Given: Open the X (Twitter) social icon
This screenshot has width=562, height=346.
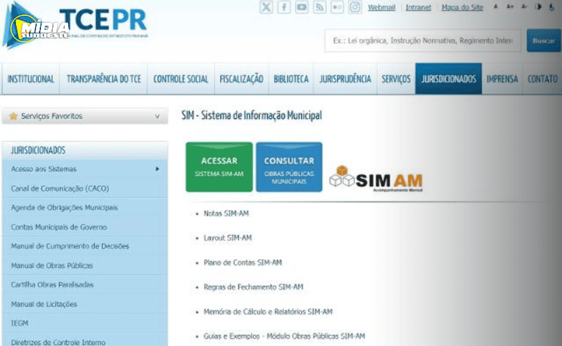Looking at the screenshot, I should click(x=266, y=7).
